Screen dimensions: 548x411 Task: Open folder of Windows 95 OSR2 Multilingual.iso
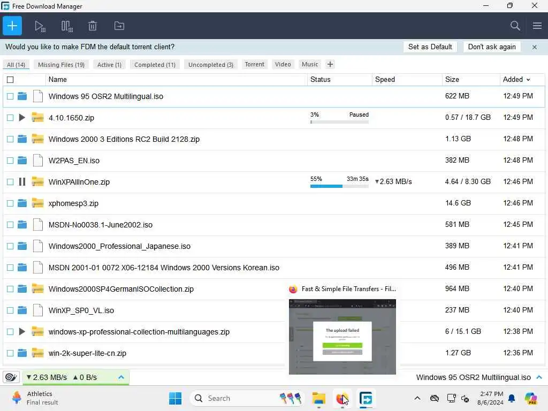pyautogui.click(x=22, y=96)
